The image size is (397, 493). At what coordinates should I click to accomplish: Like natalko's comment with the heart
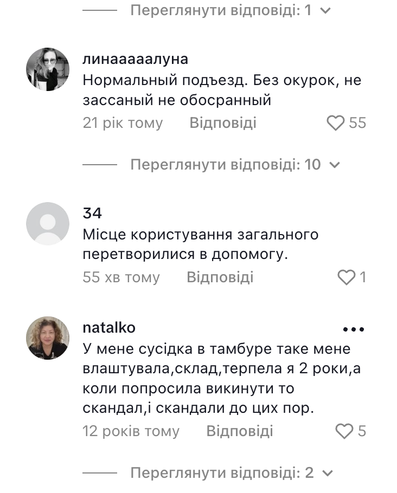(x=344, y=431)
